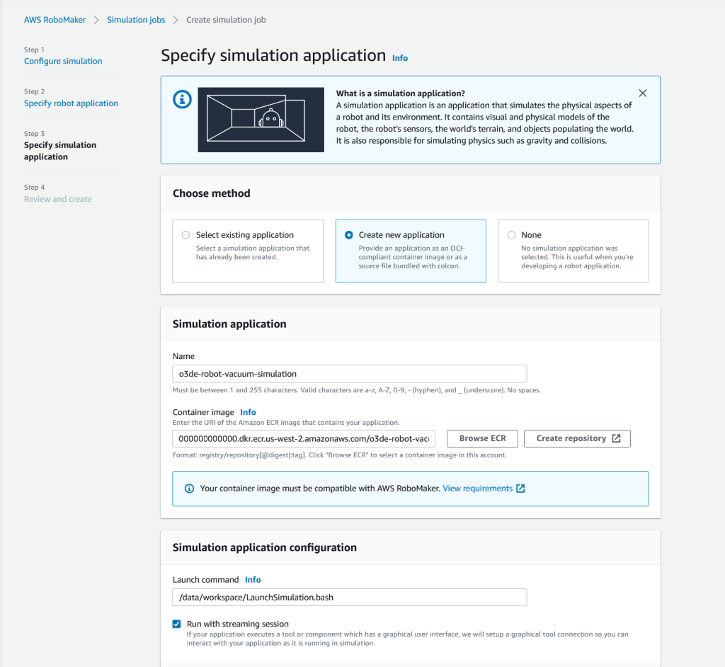Click Simulation application configuration heading

click(x=265, y=547)
